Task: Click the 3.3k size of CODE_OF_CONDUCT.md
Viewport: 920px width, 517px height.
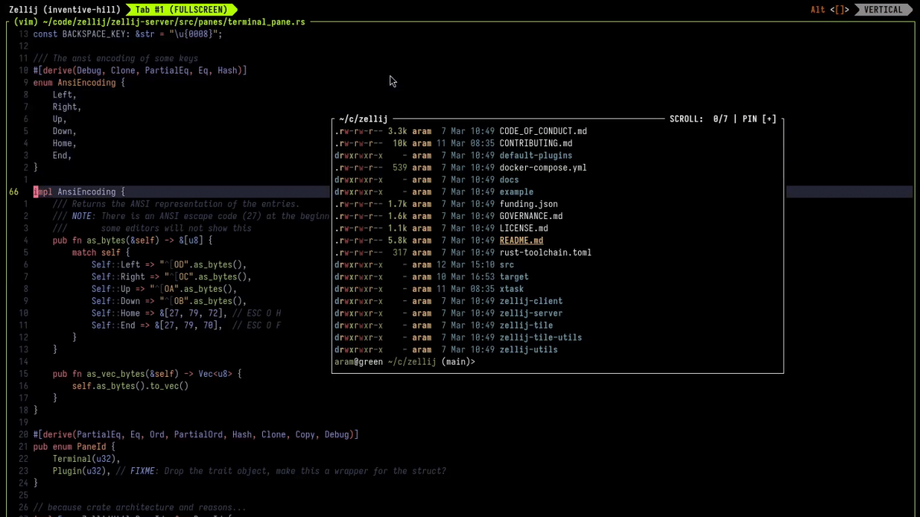Action: [x=396, y=131]
